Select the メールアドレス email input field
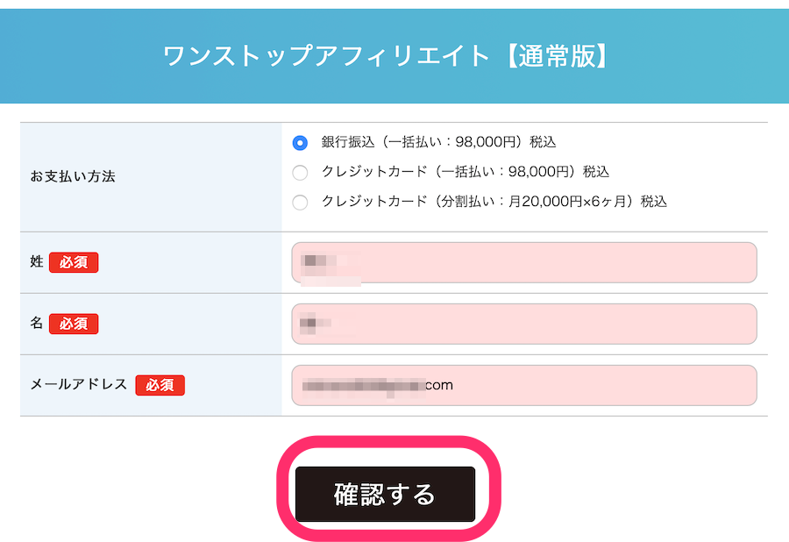 tap(523, 384)
